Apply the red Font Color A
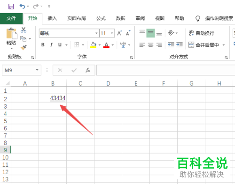 point(106,45)
